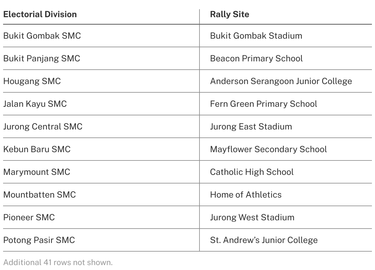The image size is (375, 270).
Task: Click the Potong Pasir SMC cell
Action: coord(39,240)
